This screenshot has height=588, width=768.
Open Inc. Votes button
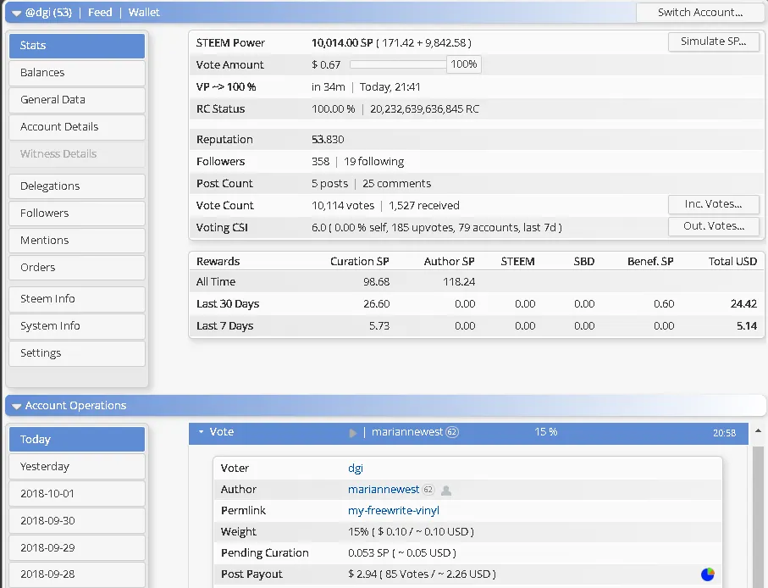pyautogui.click(x=713, y=204)
